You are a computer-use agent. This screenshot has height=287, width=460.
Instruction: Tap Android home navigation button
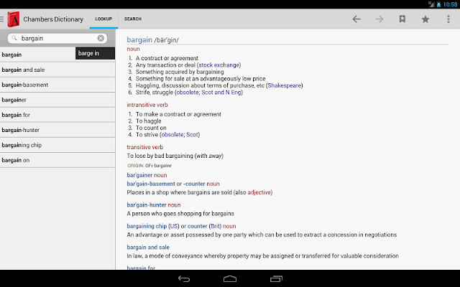coord(230,279)
